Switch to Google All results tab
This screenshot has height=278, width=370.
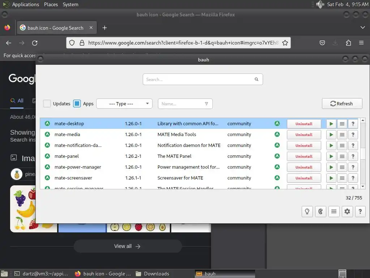pyautogui.click(x=17, y=101)
